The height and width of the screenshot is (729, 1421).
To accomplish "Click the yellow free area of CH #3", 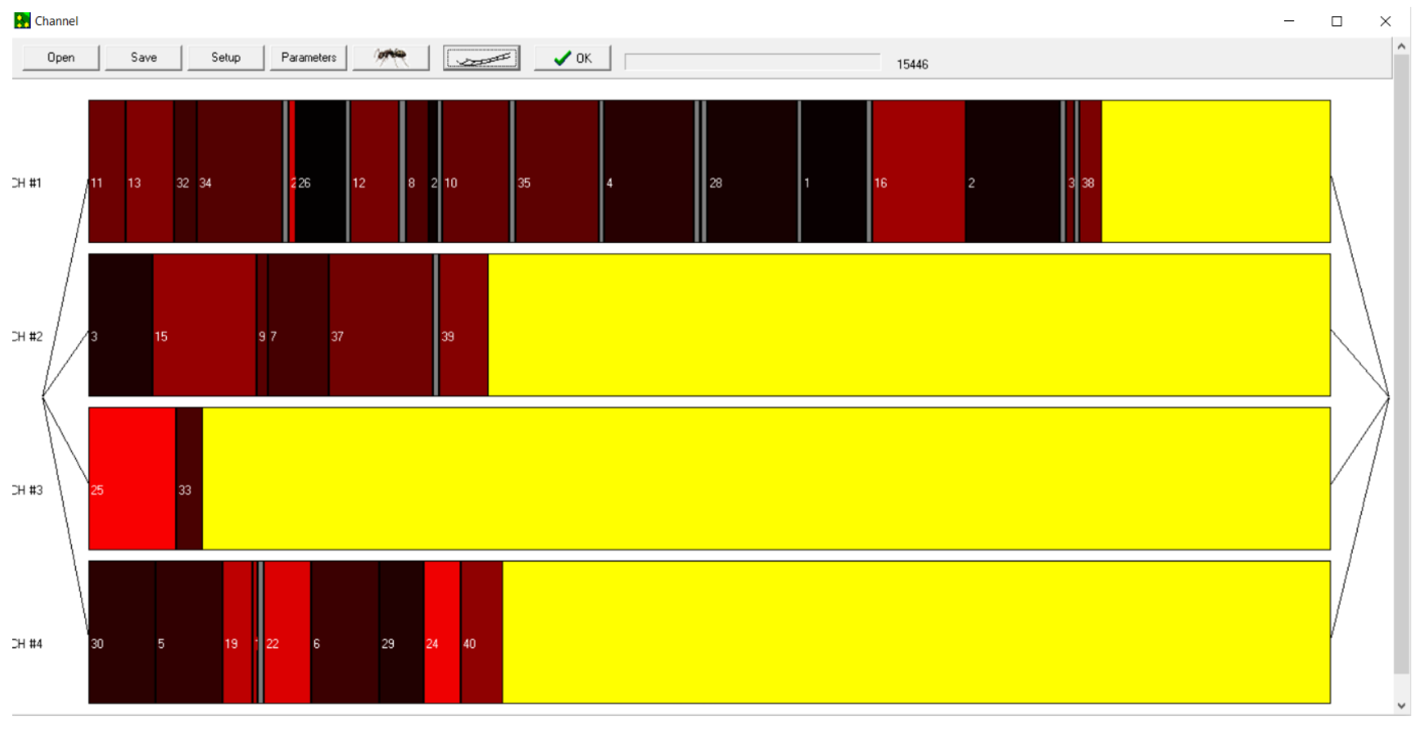I will (767, 479).
